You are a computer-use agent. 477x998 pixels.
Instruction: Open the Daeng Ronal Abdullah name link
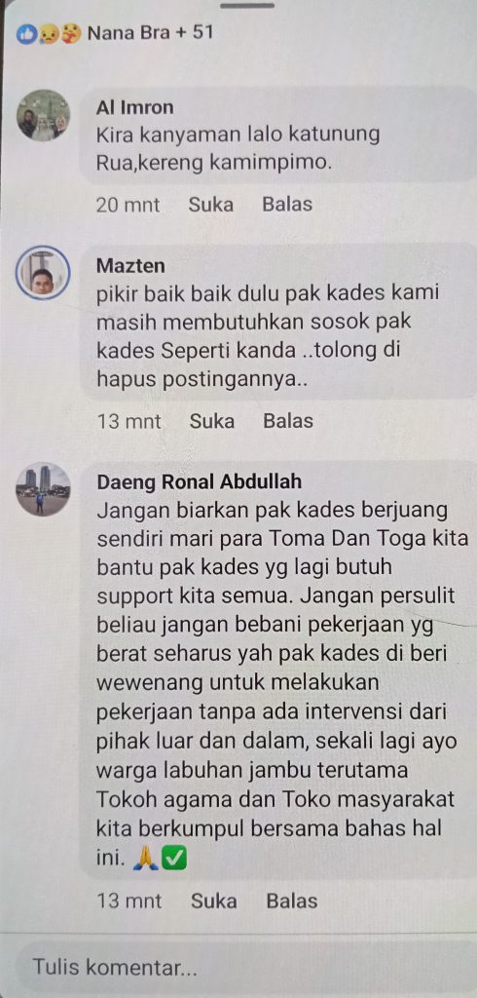pos(199,481)
